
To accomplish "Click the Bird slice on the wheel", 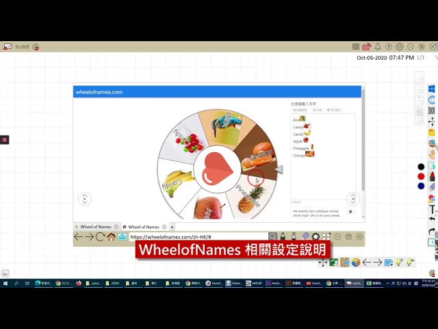I will 227,127.
